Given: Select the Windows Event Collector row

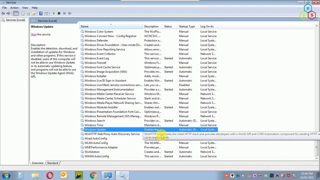Looking at the screenshot, I should pyautogui.click(x=149, y=54).
